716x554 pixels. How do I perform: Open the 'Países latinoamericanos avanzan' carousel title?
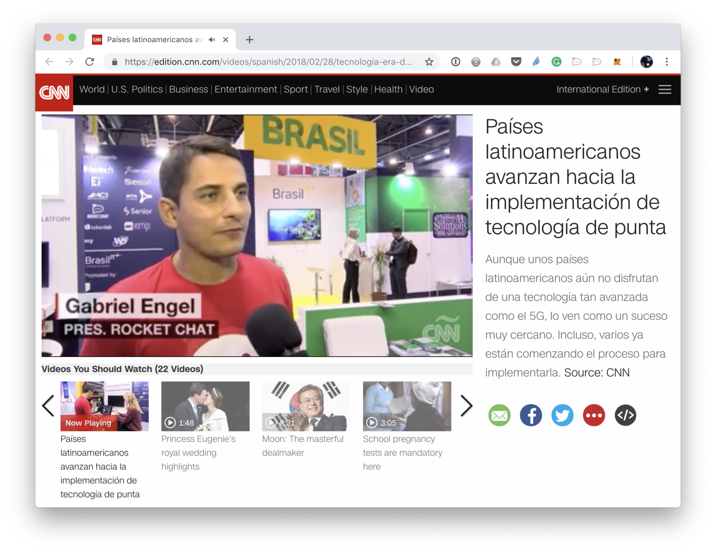pyautogui.click(x=100, y=466)
